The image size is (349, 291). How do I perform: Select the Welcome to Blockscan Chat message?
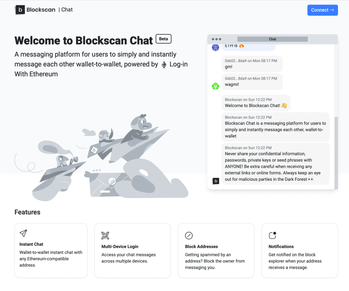pyautogui.click(x=256, y=102)
